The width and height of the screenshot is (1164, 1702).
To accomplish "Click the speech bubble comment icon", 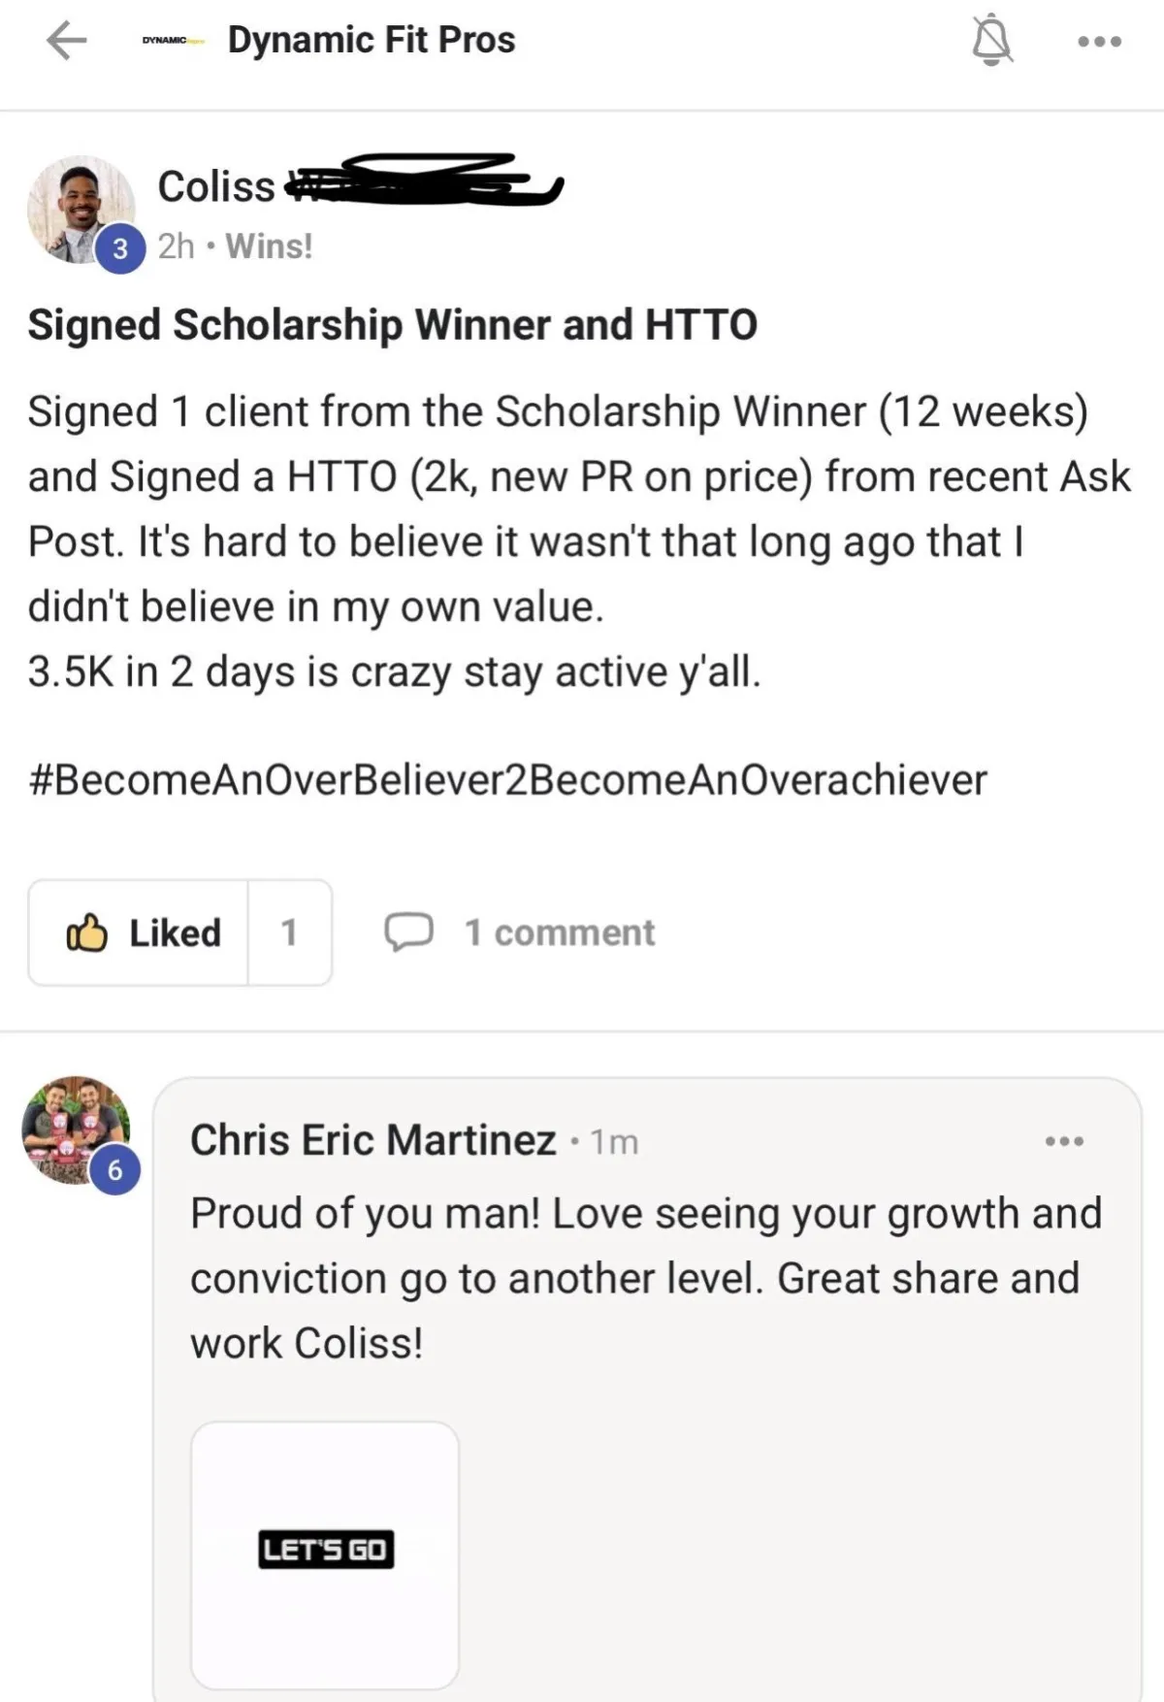I will (408, 933).
